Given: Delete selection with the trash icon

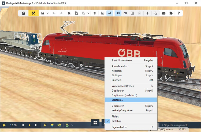Looking at the screenshot, I should (x=95, y=13).
